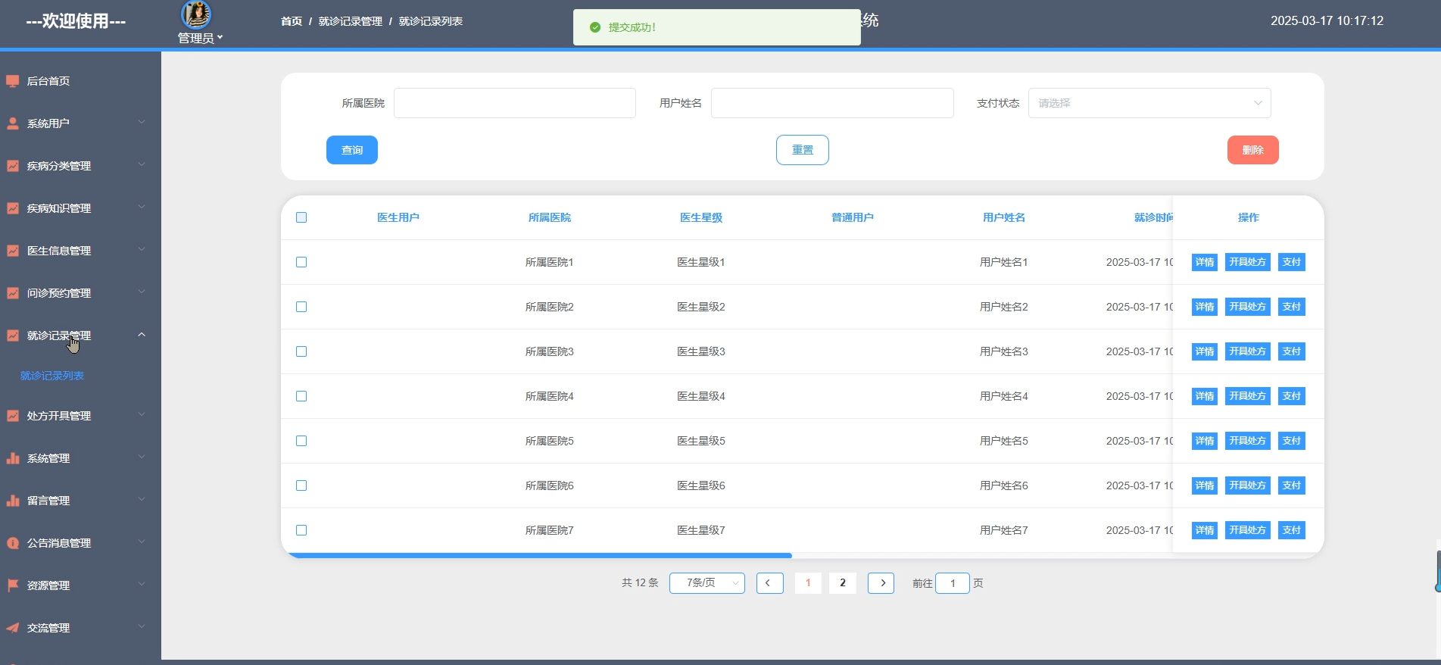Click the 留言管理 bar chart icon
1441x665 pixels.
[13, 501]
